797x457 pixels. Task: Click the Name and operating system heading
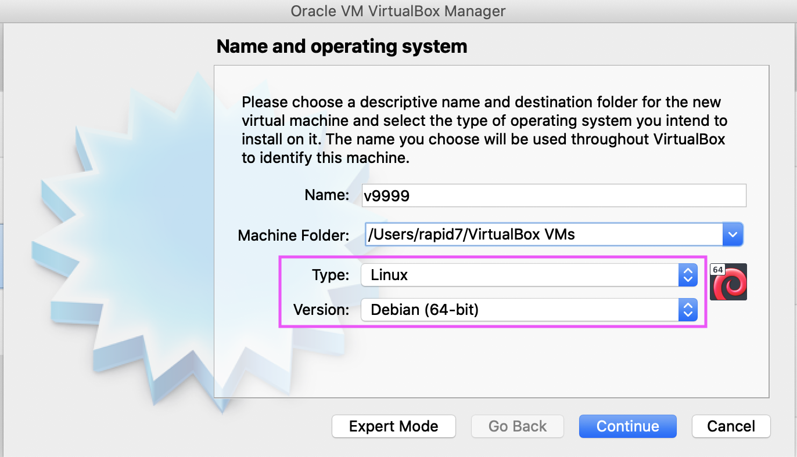click(342, 46)
